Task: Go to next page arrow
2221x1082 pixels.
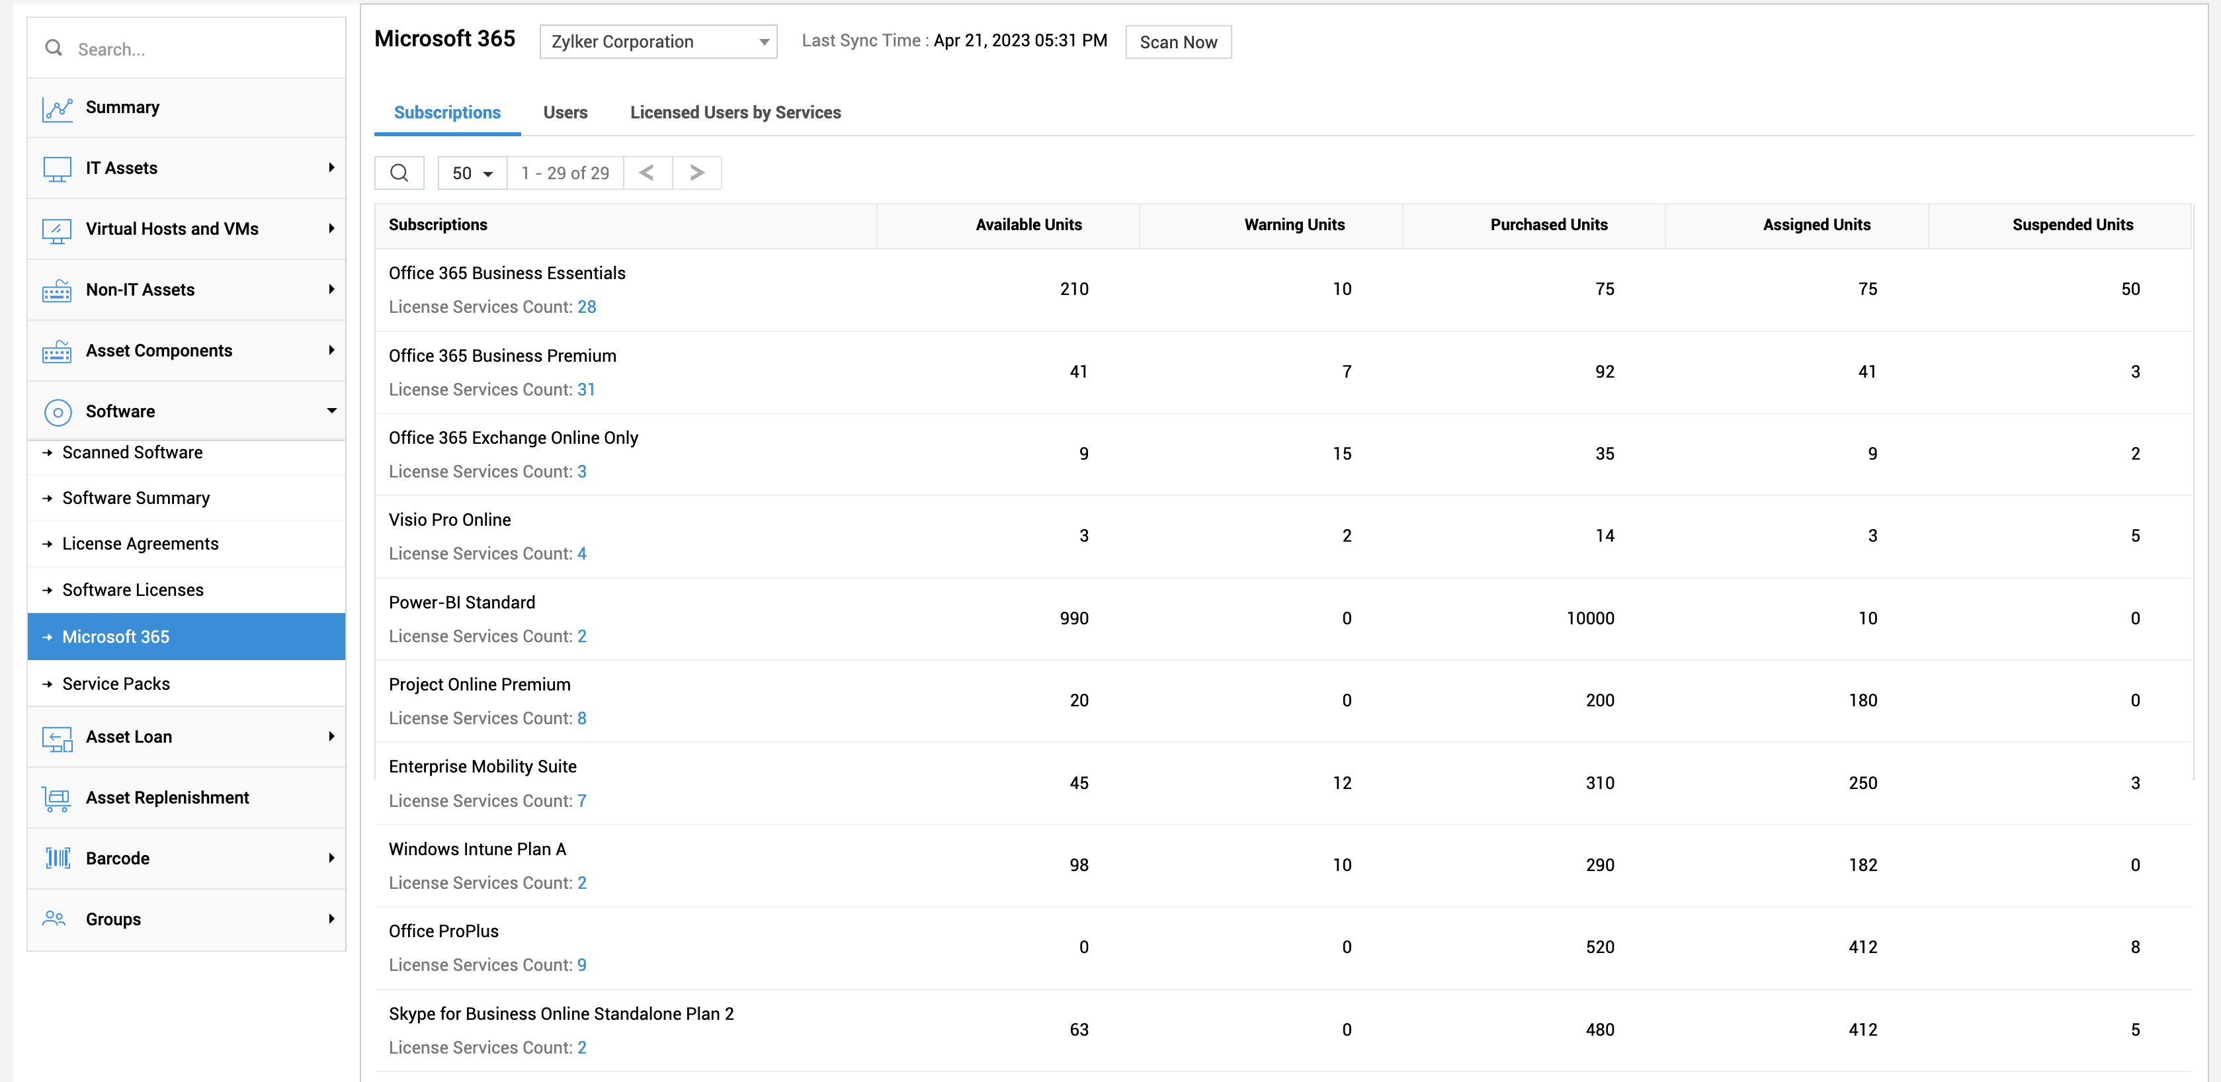Action: pyautogui.click(x=696, y=173)
